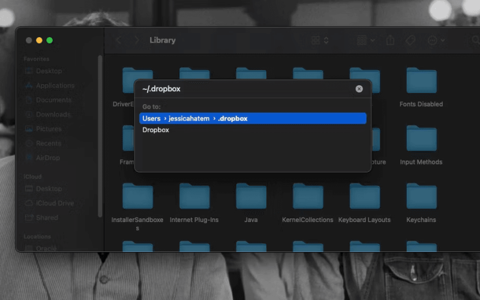Switch Finder icon view mode

pyautogui.click(x=320, y=40)
